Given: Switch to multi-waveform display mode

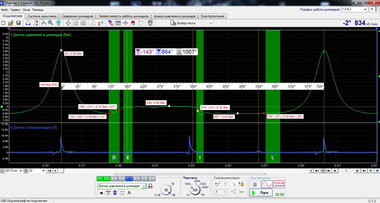Looking at the screenshot, I should click(279, 185).
